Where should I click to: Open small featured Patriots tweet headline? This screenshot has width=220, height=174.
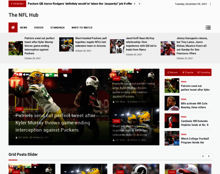coord(133,90)
